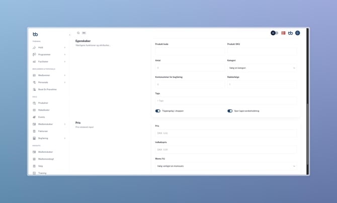Switch the dark mode toggle in header

pyautogui.click(x=274, y=33)
